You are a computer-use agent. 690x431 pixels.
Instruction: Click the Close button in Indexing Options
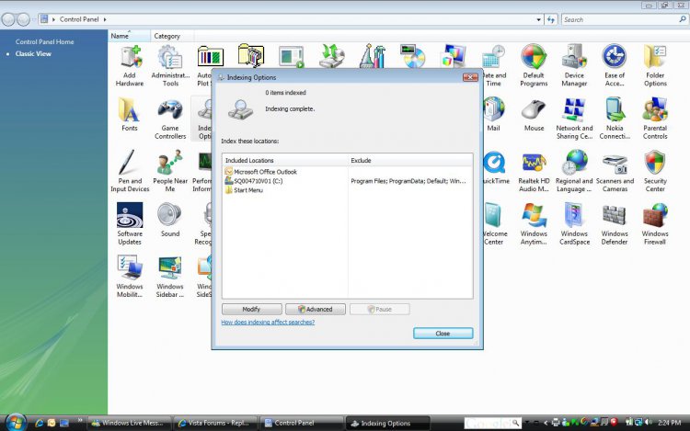[443, 334]
